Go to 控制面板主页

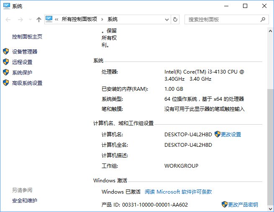click(27, 36)
